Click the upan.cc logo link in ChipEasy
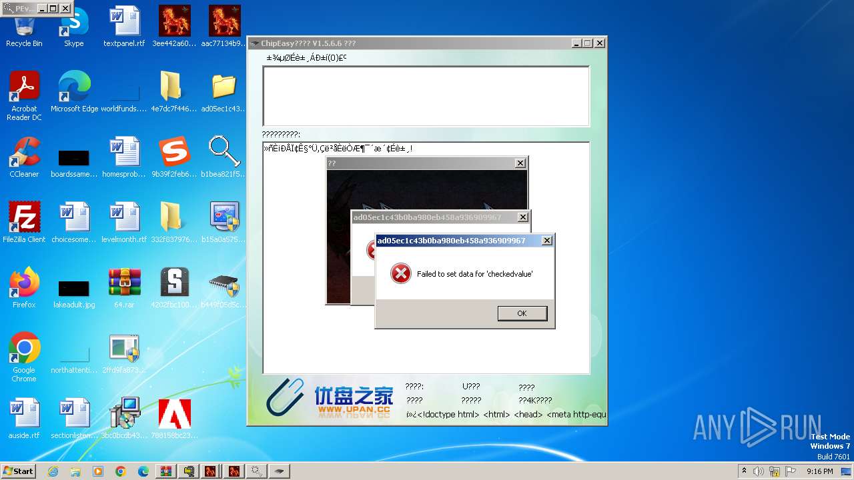The image size is (854, 480). click(x=354, y=401)
